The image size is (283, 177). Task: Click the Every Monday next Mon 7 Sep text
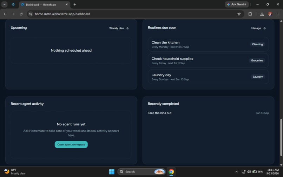click(170, 47)
